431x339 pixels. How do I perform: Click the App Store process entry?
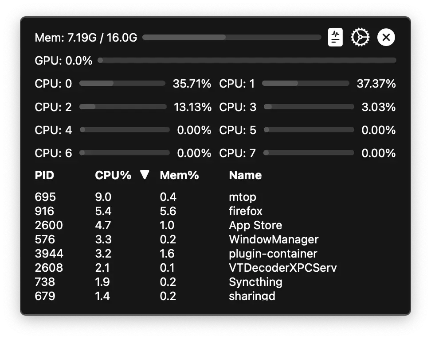(x=255, y=225)
